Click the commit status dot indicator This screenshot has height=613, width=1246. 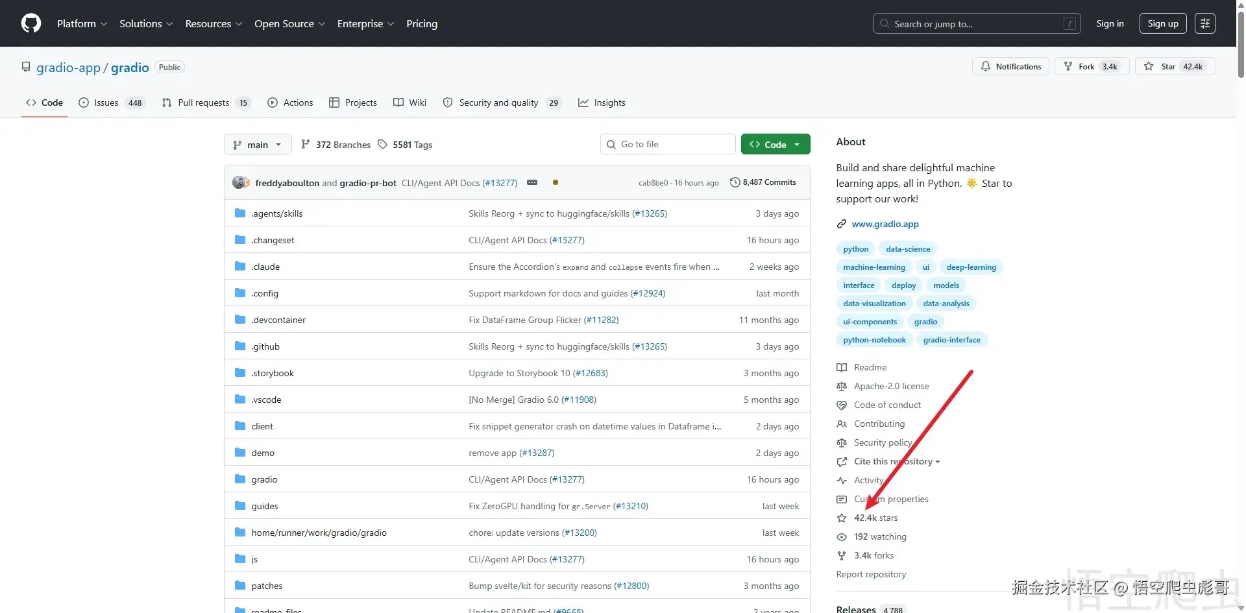[556, 182]
